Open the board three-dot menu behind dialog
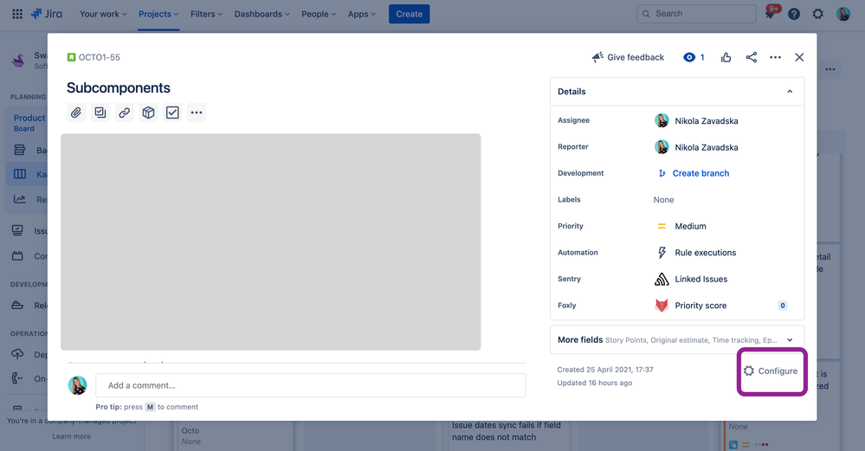Viewport: 865px width, 451px height. coord(830,69)
